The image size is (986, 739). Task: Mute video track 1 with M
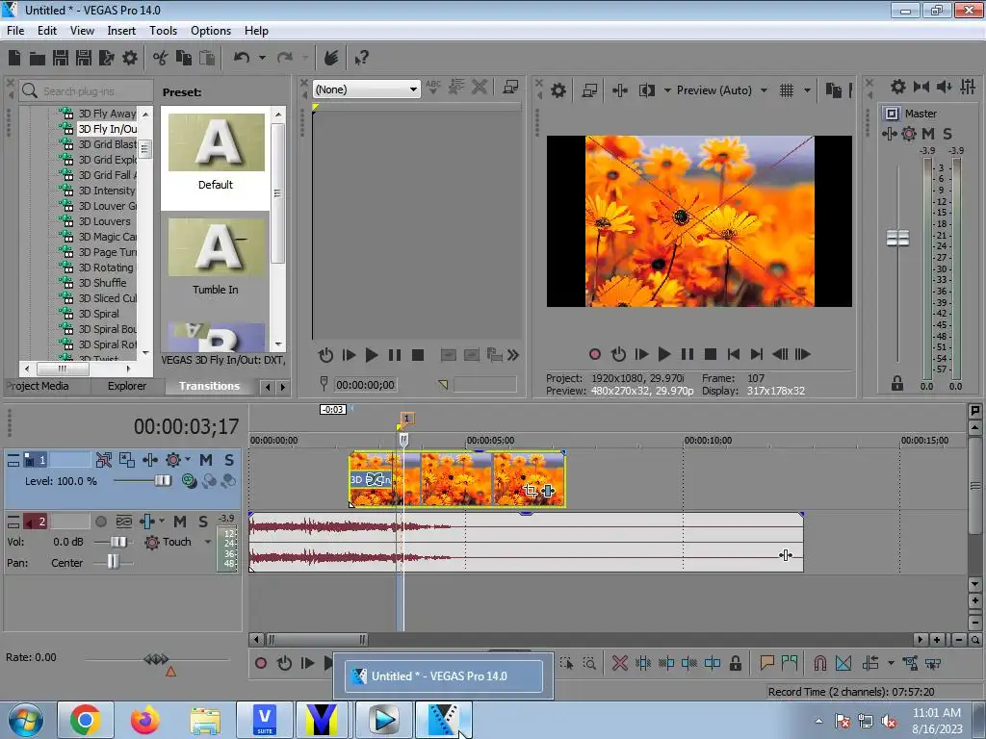(206, 460)
